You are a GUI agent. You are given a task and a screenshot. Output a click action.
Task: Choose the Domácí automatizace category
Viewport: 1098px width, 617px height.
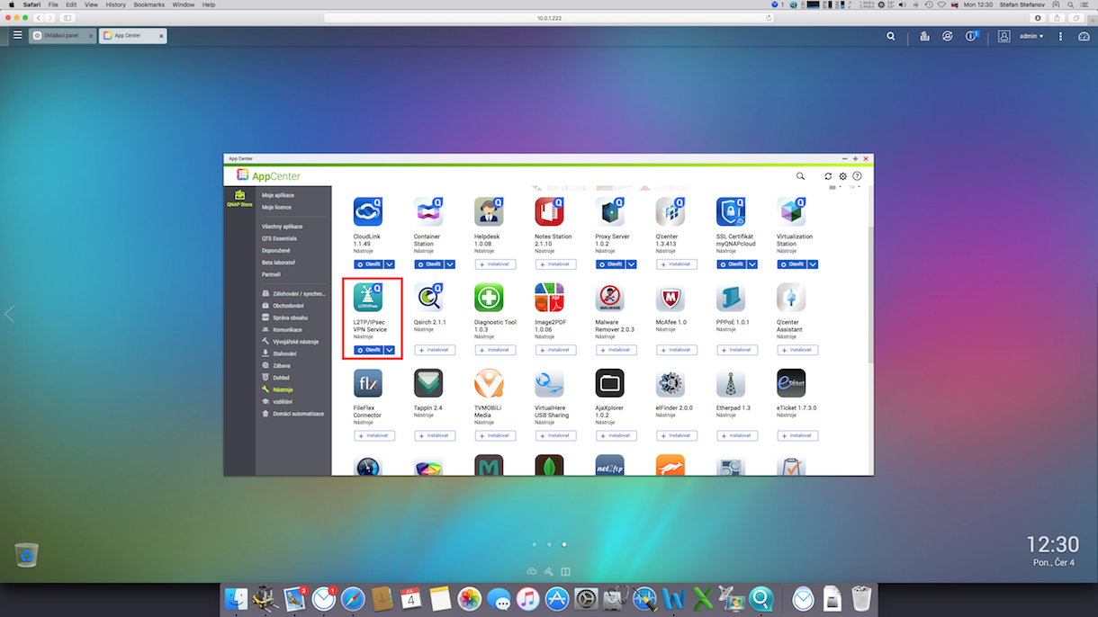(292, 414)
